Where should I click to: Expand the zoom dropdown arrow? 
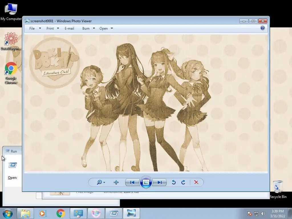104,182
